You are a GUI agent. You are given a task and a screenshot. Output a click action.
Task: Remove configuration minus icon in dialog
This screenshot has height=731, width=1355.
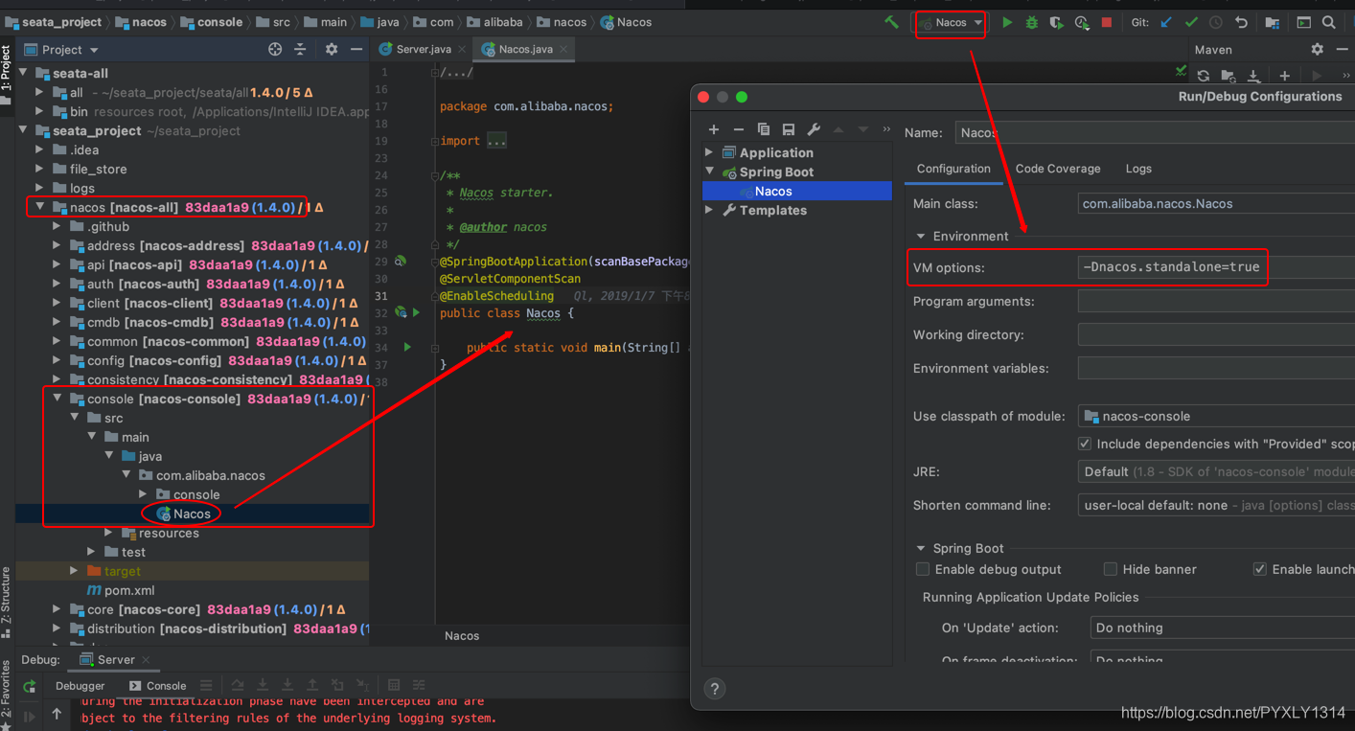pyautogui.click(x=739, y=129)
